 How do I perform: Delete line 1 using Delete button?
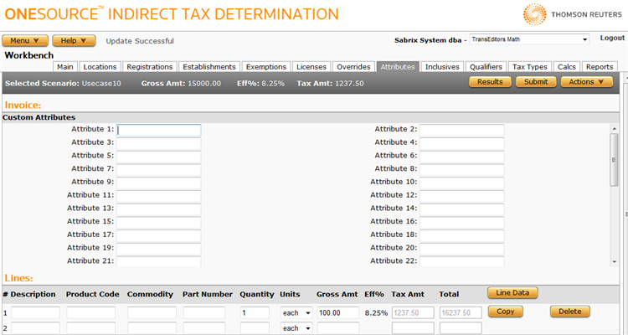click(x=569, y=312)
